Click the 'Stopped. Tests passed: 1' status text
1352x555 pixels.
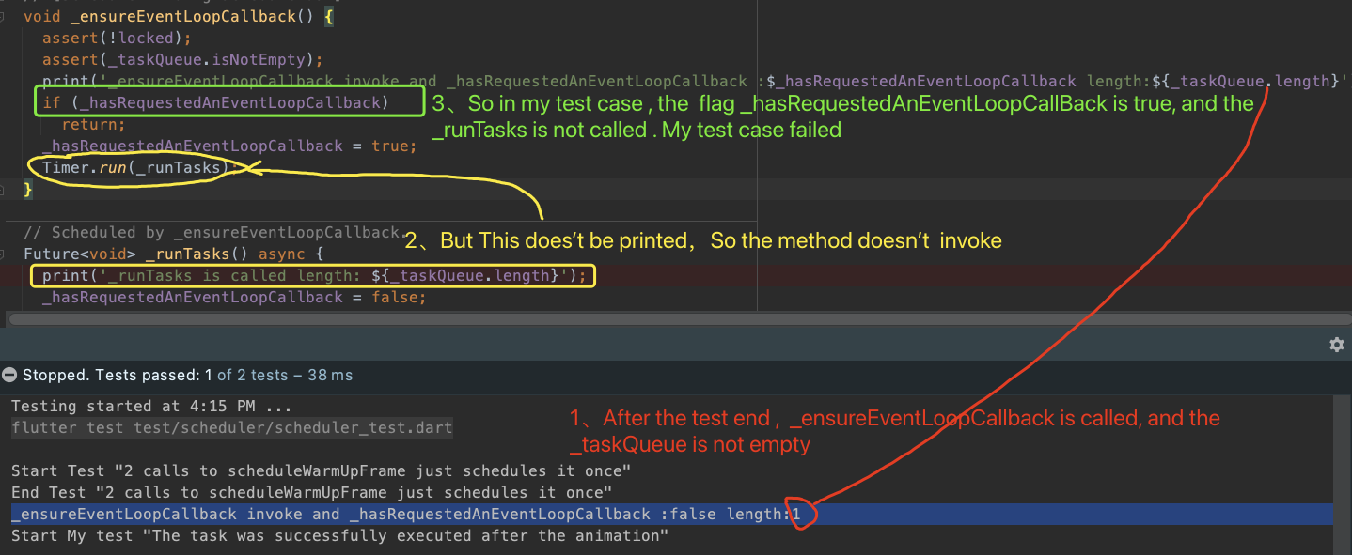(118, 375)
